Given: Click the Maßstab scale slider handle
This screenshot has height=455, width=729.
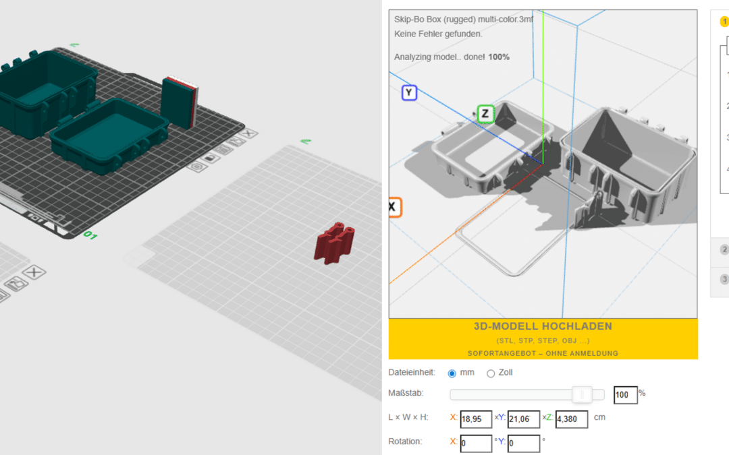Looking at the screenshot, I should [x=582, y=394].
